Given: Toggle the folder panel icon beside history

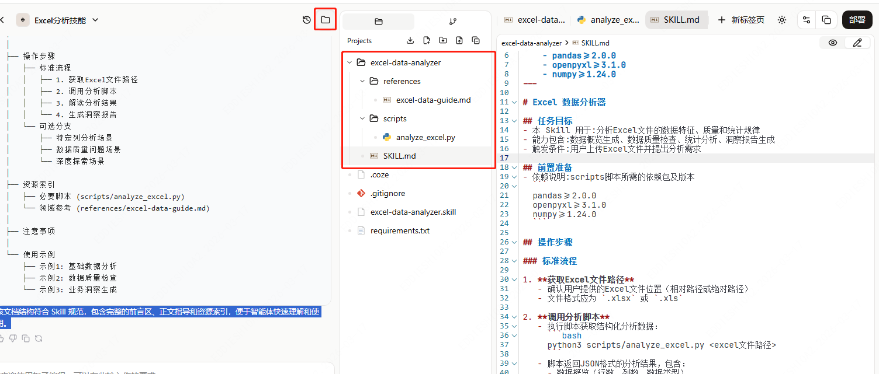Looking at the screenshot, I should click(326, 20).
